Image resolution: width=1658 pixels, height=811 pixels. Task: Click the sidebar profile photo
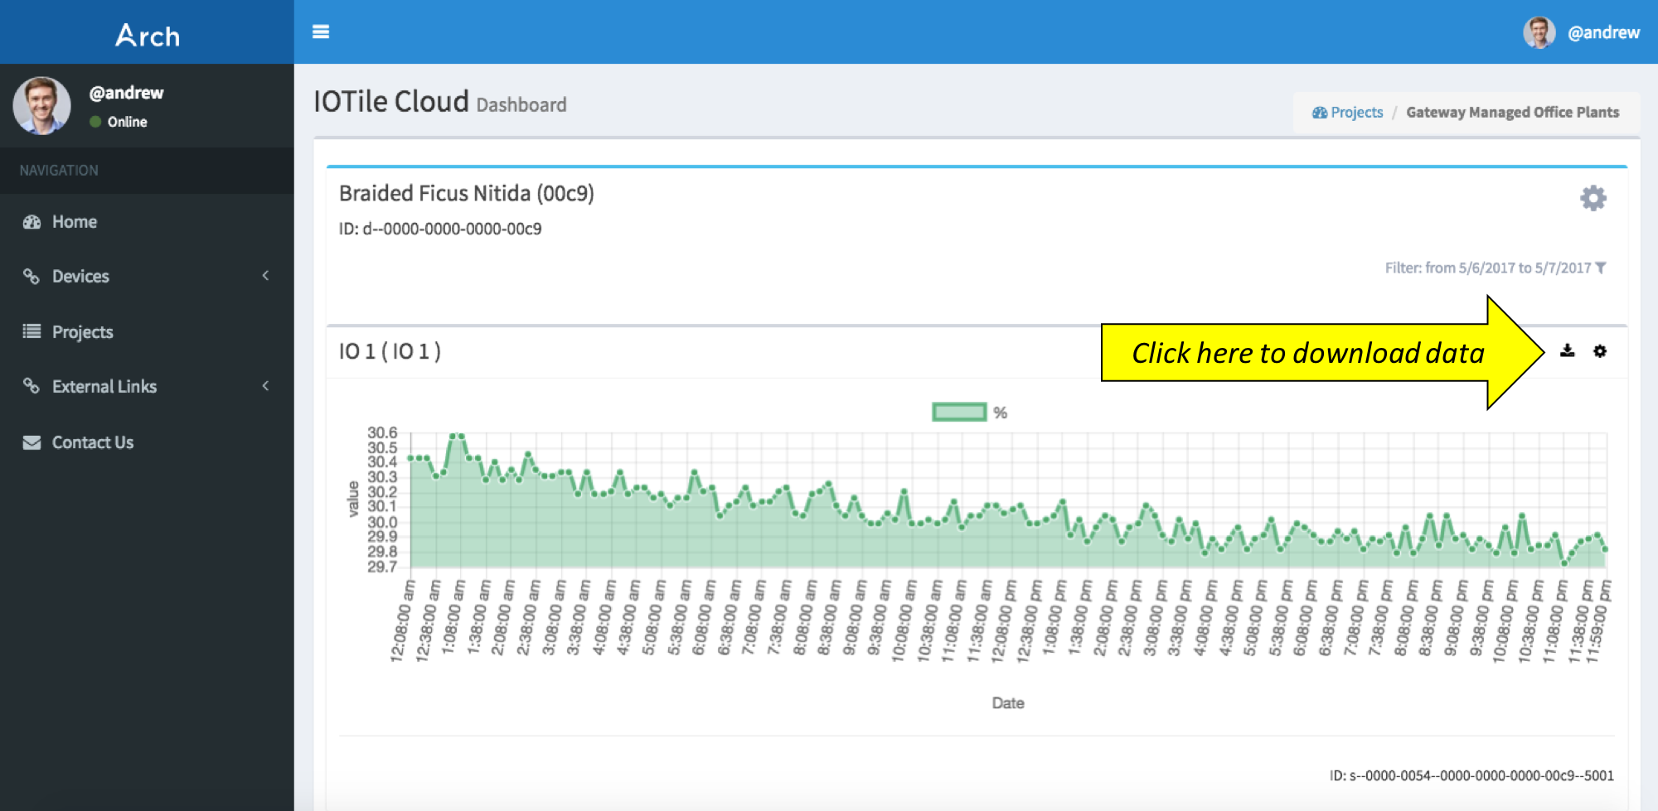pyautogui.click(x=41, y=105)
